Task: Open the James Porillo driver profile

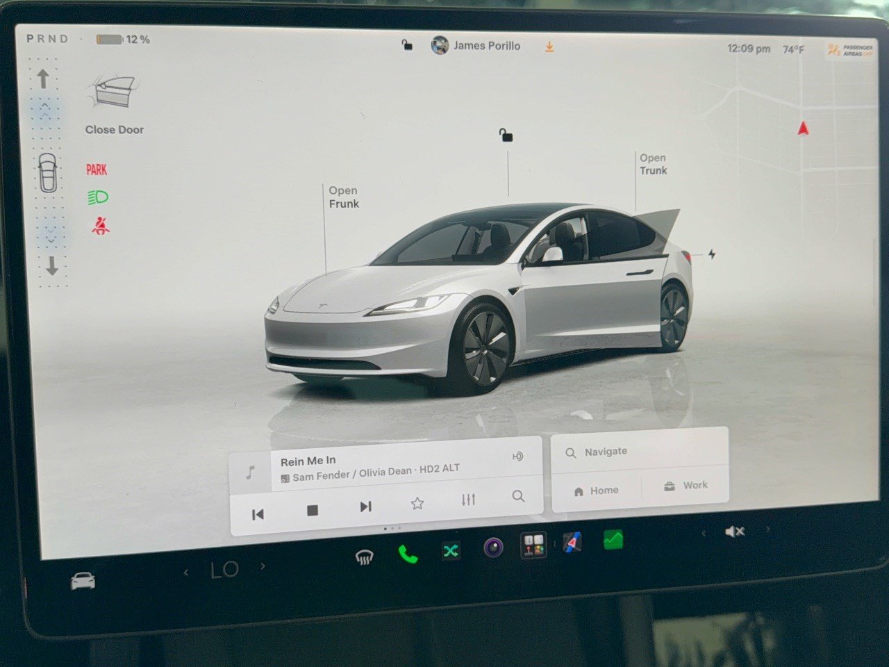Action: coord(476,46)
